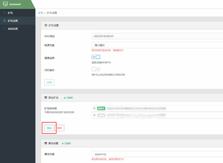Check the box for the 未使用 pool
223x163 pixels.
(x=94, y=115)
